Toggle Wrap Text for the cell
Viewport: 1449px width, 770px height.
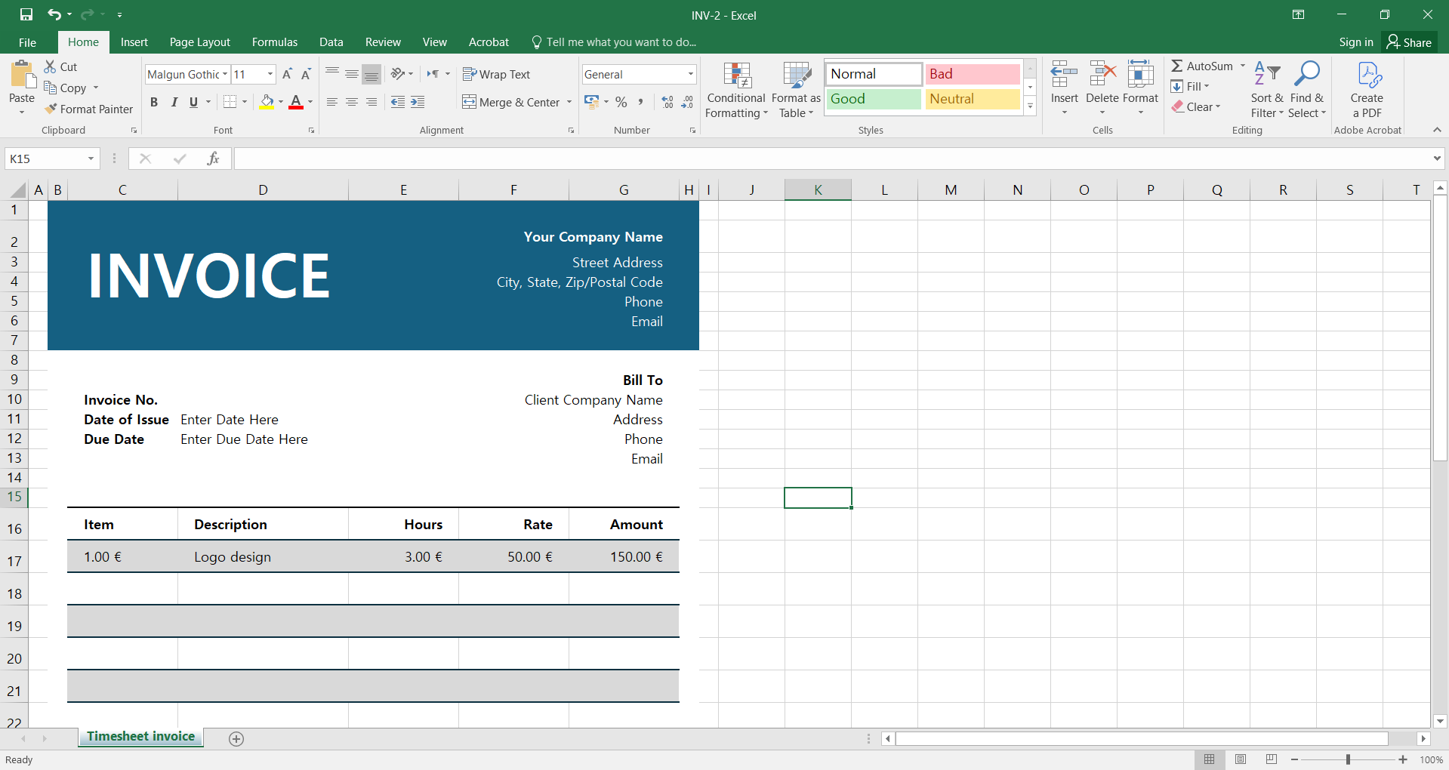tap(496, 74)
